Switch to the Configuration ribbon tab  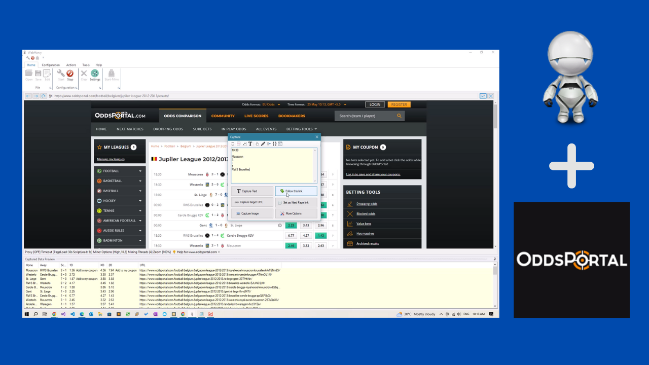click(x=51, y=65)
